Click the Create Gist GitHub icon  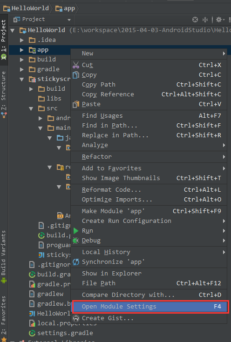click(x=76, y=318)
